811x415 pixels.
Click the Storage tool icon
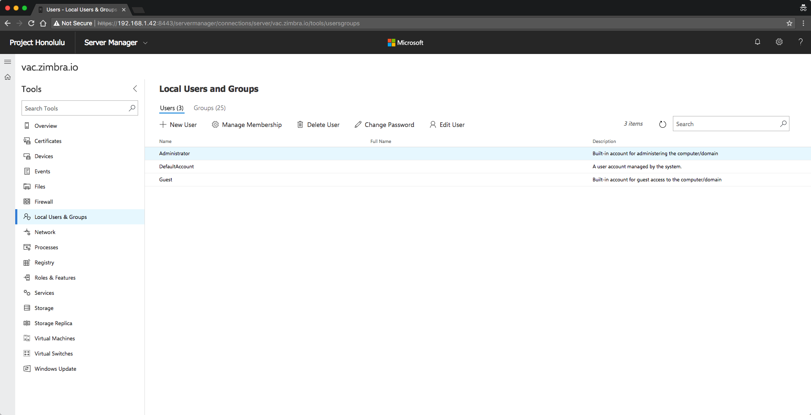27,308
